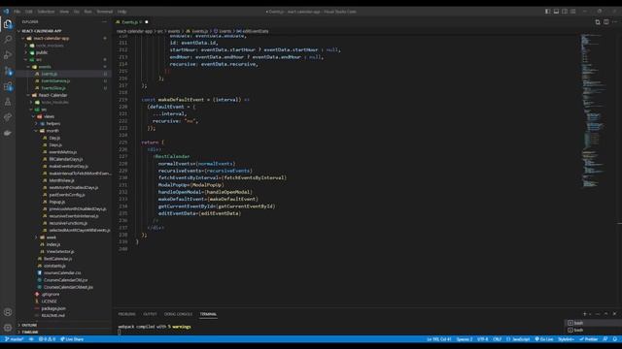Expand the public folder

click(x=42, y=52)
